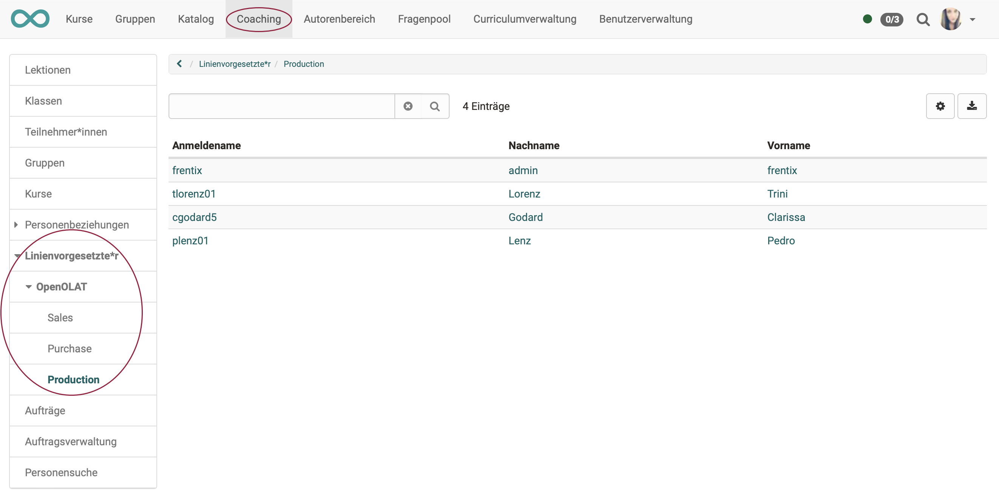This screenshot has width=999, height=497.
Task: Click the green online status indicator
Action: pos(867,19)
